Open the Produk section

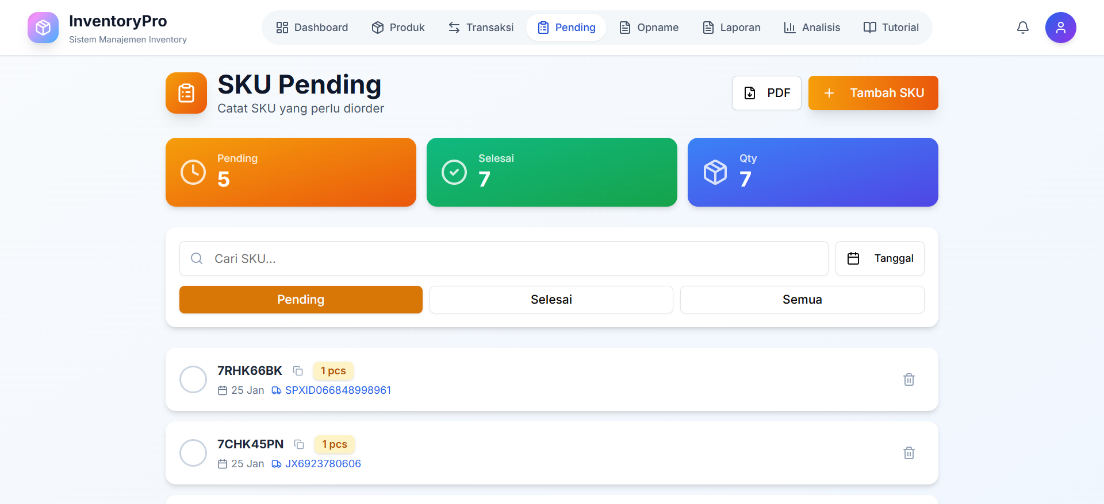coord(398,28)
